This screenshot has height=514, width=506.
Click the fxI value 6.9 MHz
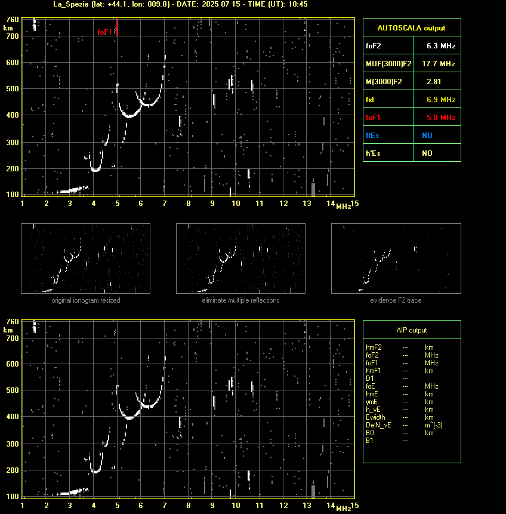pos(441,100)
